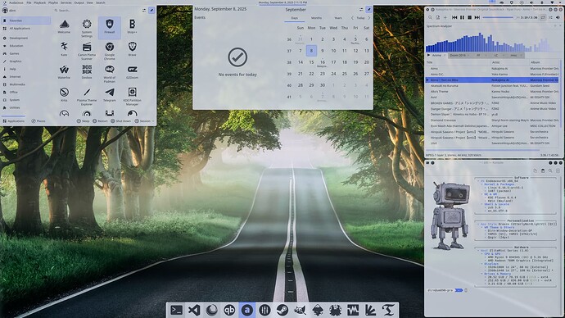Click Today button in calendar

(360, 18)
